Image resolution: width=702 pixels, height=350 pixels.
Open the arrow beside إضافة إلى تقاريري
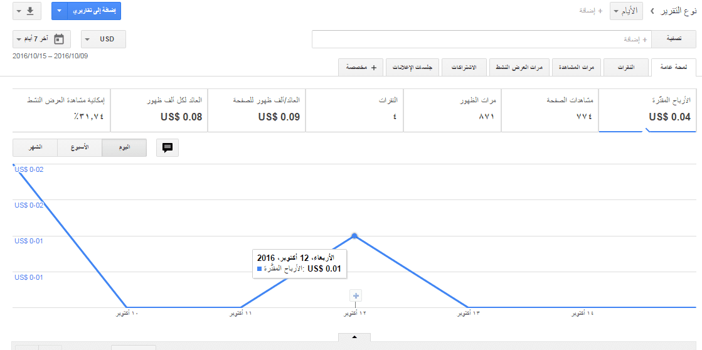58,11
